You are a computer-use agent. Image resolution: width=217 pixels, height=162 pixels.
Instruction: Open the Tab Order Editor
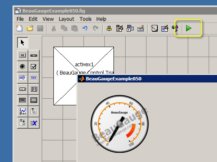[130, 28]
